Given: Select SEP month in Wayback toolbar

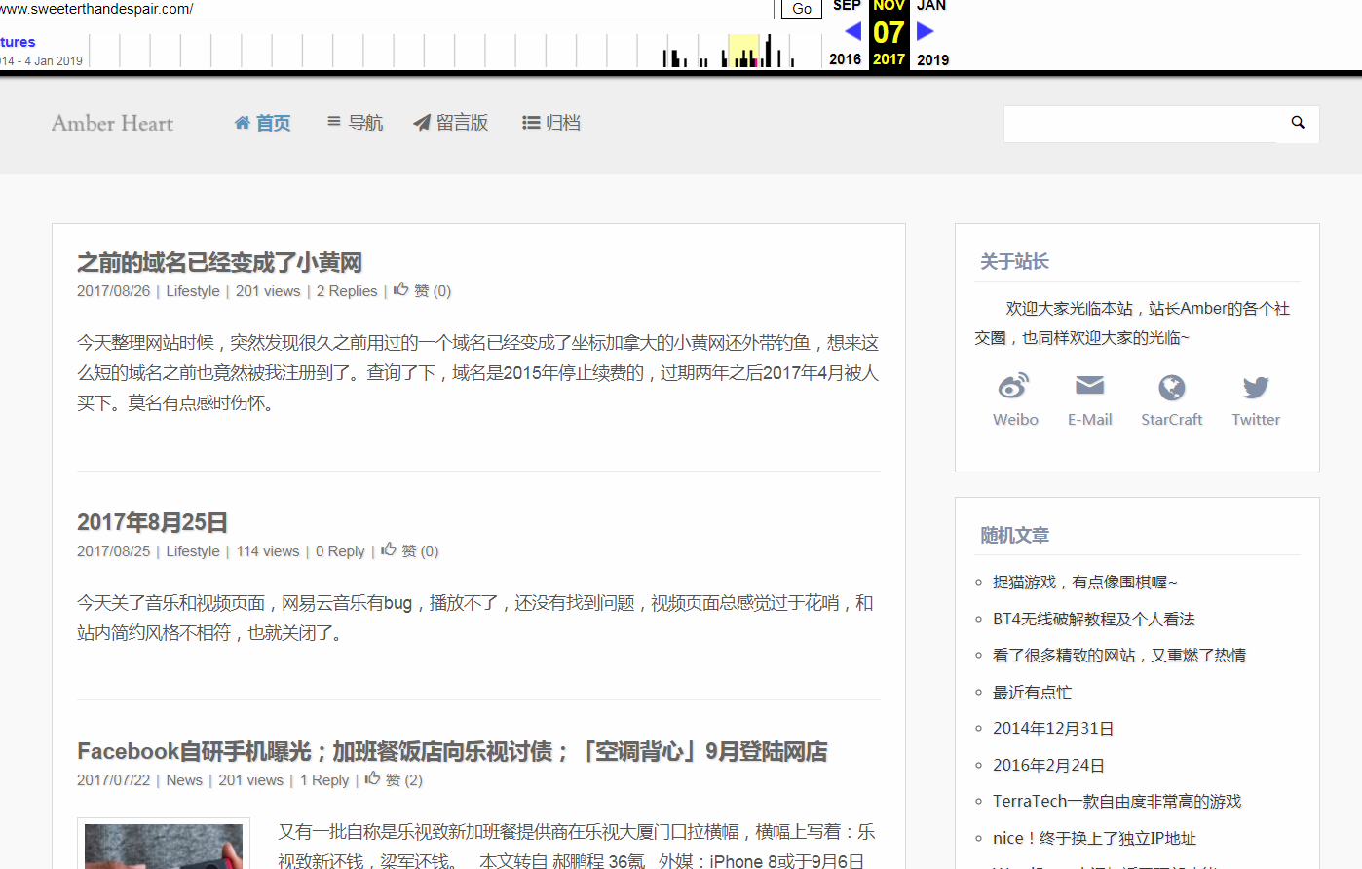Looking at the screenshot, I should point(847,6).
